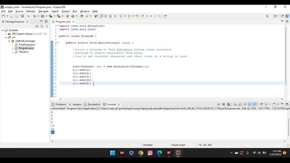Open the Debug button dropdown arrow
The width and height of the screenshot is (290, 163).
(38, 16)
